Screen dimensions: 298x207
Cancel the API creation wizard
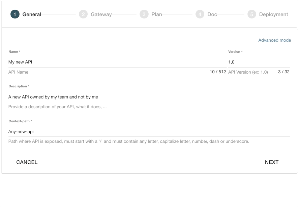27,162
